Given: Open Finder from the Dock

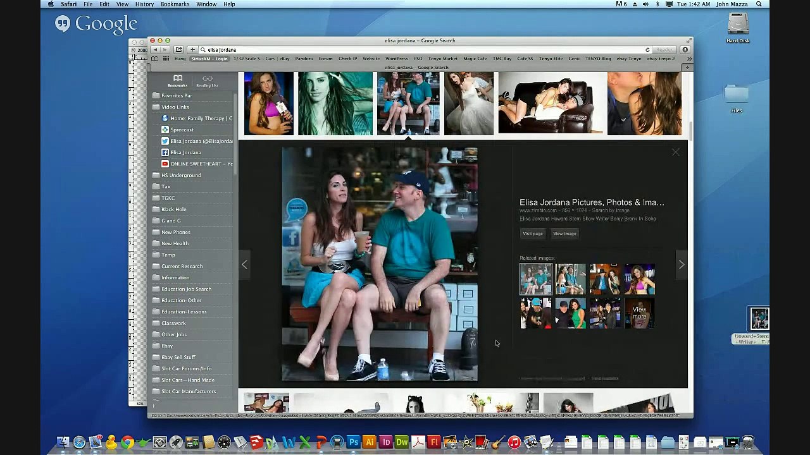Looking at the screenshot, I should (63, 442).
